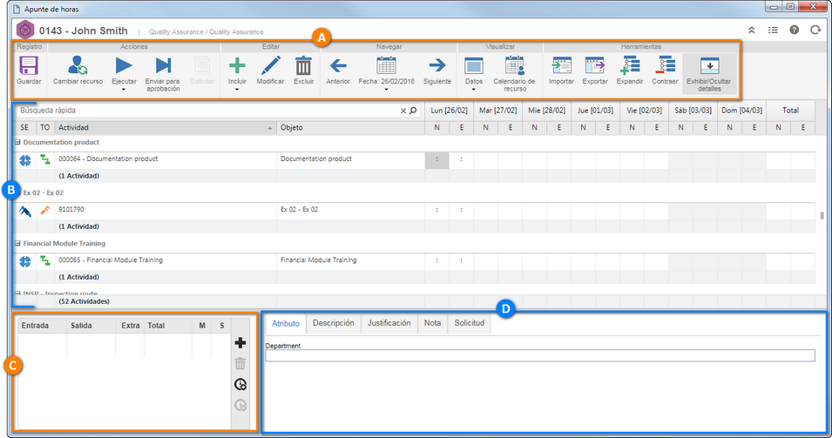The height and width of the screenshot is (438, 832).
Task: Open Calendario de recurso
Action: (x=514, y=65)
